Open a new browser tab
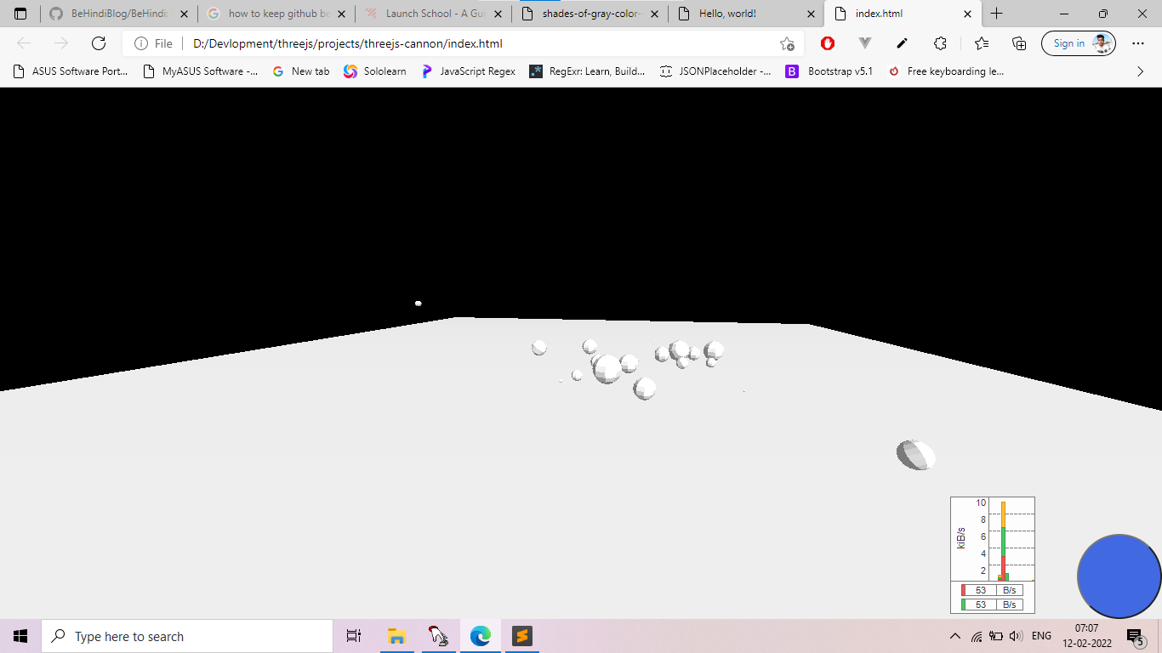This screenshot has width=1162, height=653. point(997,14)
